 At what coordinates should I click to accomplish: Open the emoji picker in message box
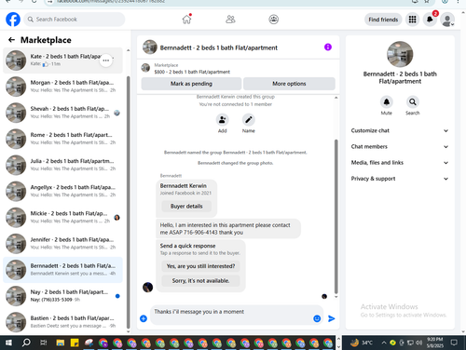pos(317,318)
